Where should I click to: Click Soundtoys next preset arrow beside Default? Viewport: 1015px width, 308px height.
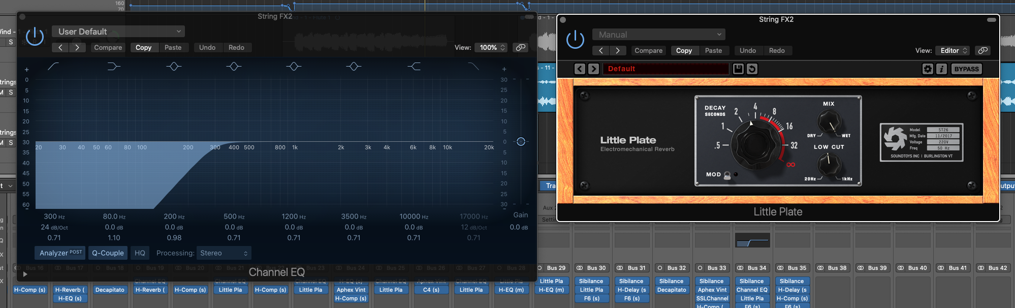(593, 69)
